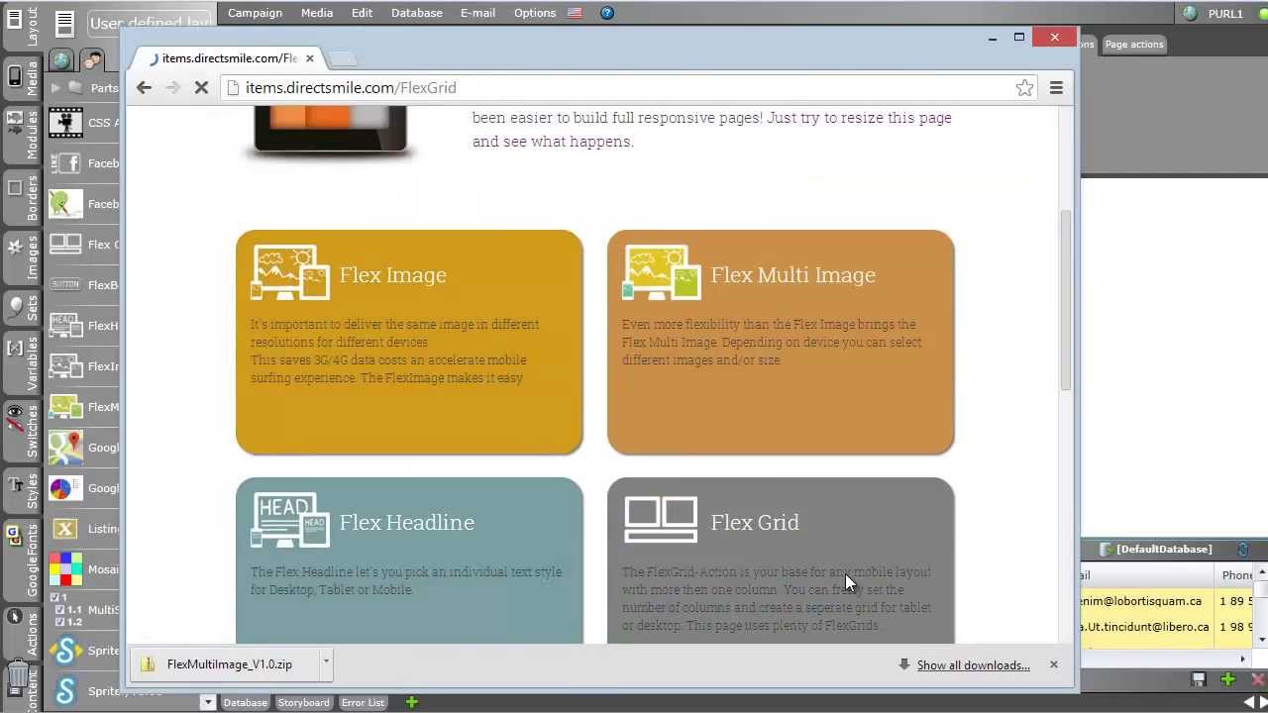Click the green plus next to Error List

click(x=411, y=703)
